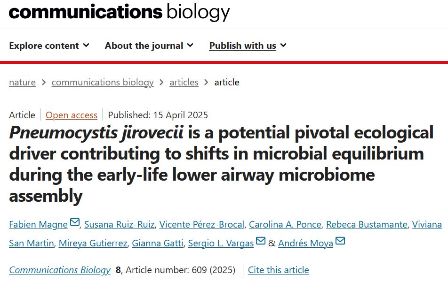
Task: Click the envelope icon beside Sergio L. Vargas
Action: tap(261, 241)
